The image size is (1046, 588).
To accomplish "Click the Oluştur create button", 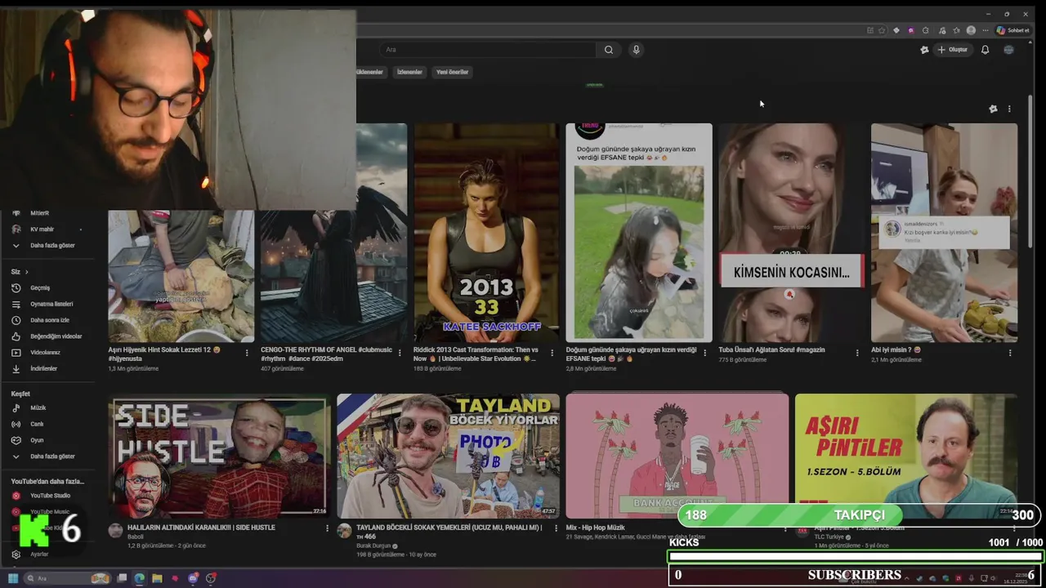I will point(952,50).
